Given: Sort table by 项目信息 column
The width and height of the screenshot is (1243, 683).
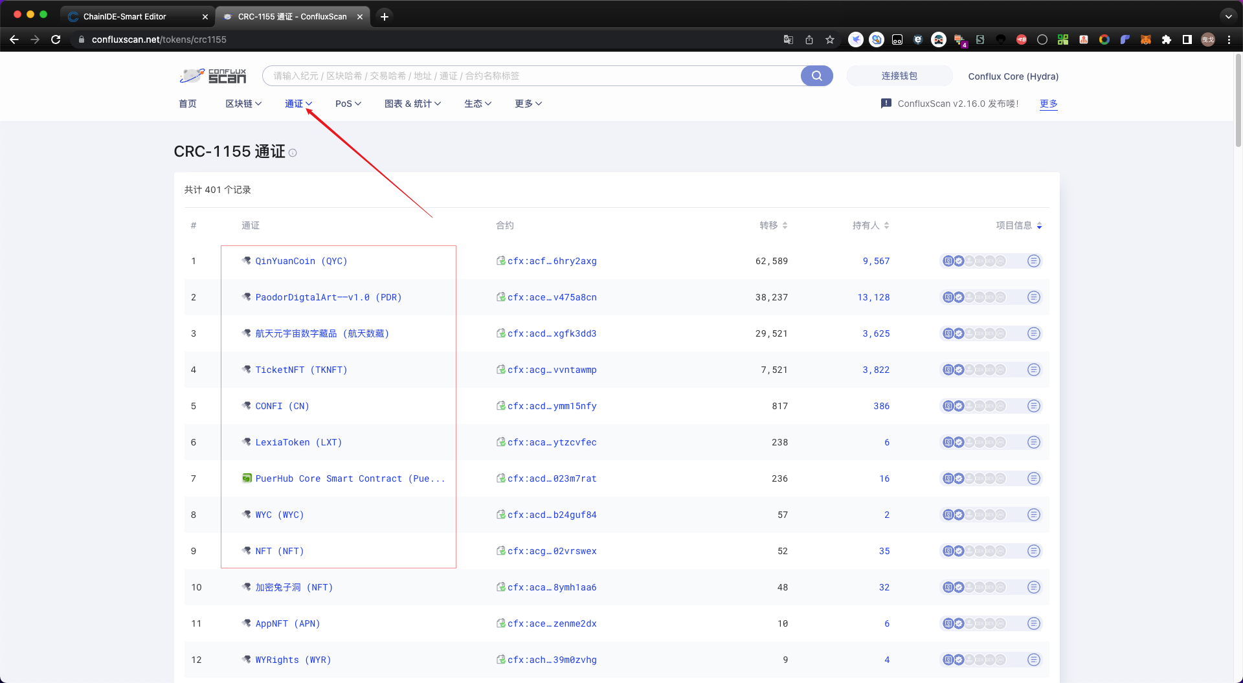Looking at the screenshot, I should pos(1019,225).
